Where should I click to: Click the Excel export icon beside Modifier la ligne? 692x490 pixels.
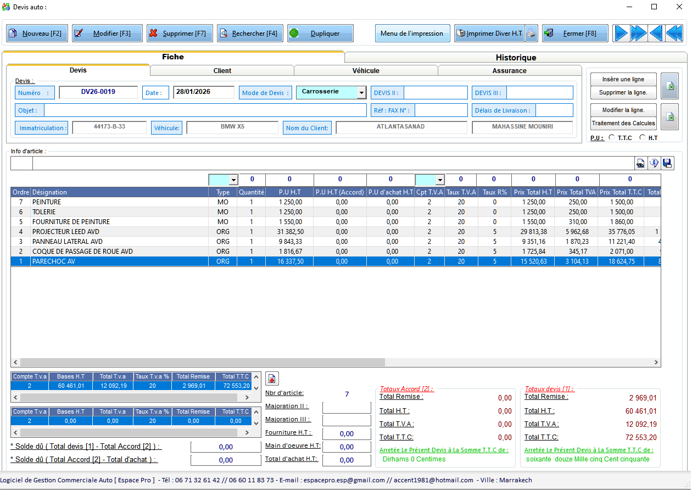tap(669, 116)
